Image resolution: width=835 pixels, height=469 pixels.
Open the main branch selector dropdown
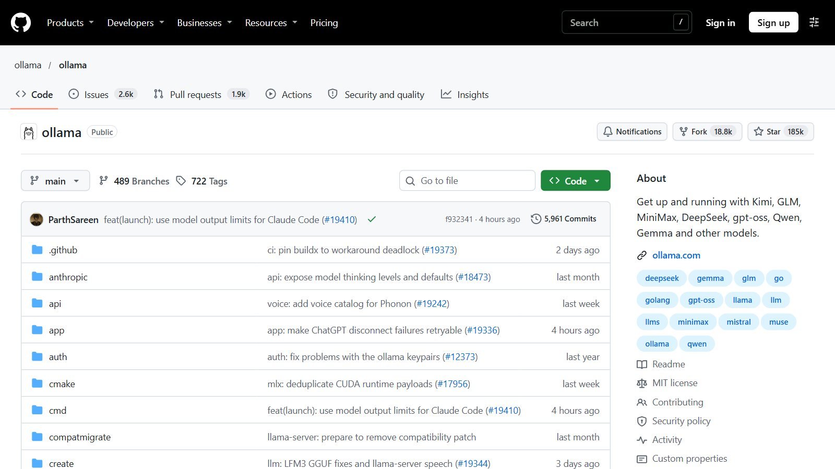pos(55,181)
